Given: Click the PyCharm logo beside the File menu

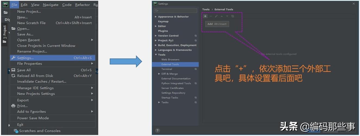Looking at the screenshot, I should 5,4.
